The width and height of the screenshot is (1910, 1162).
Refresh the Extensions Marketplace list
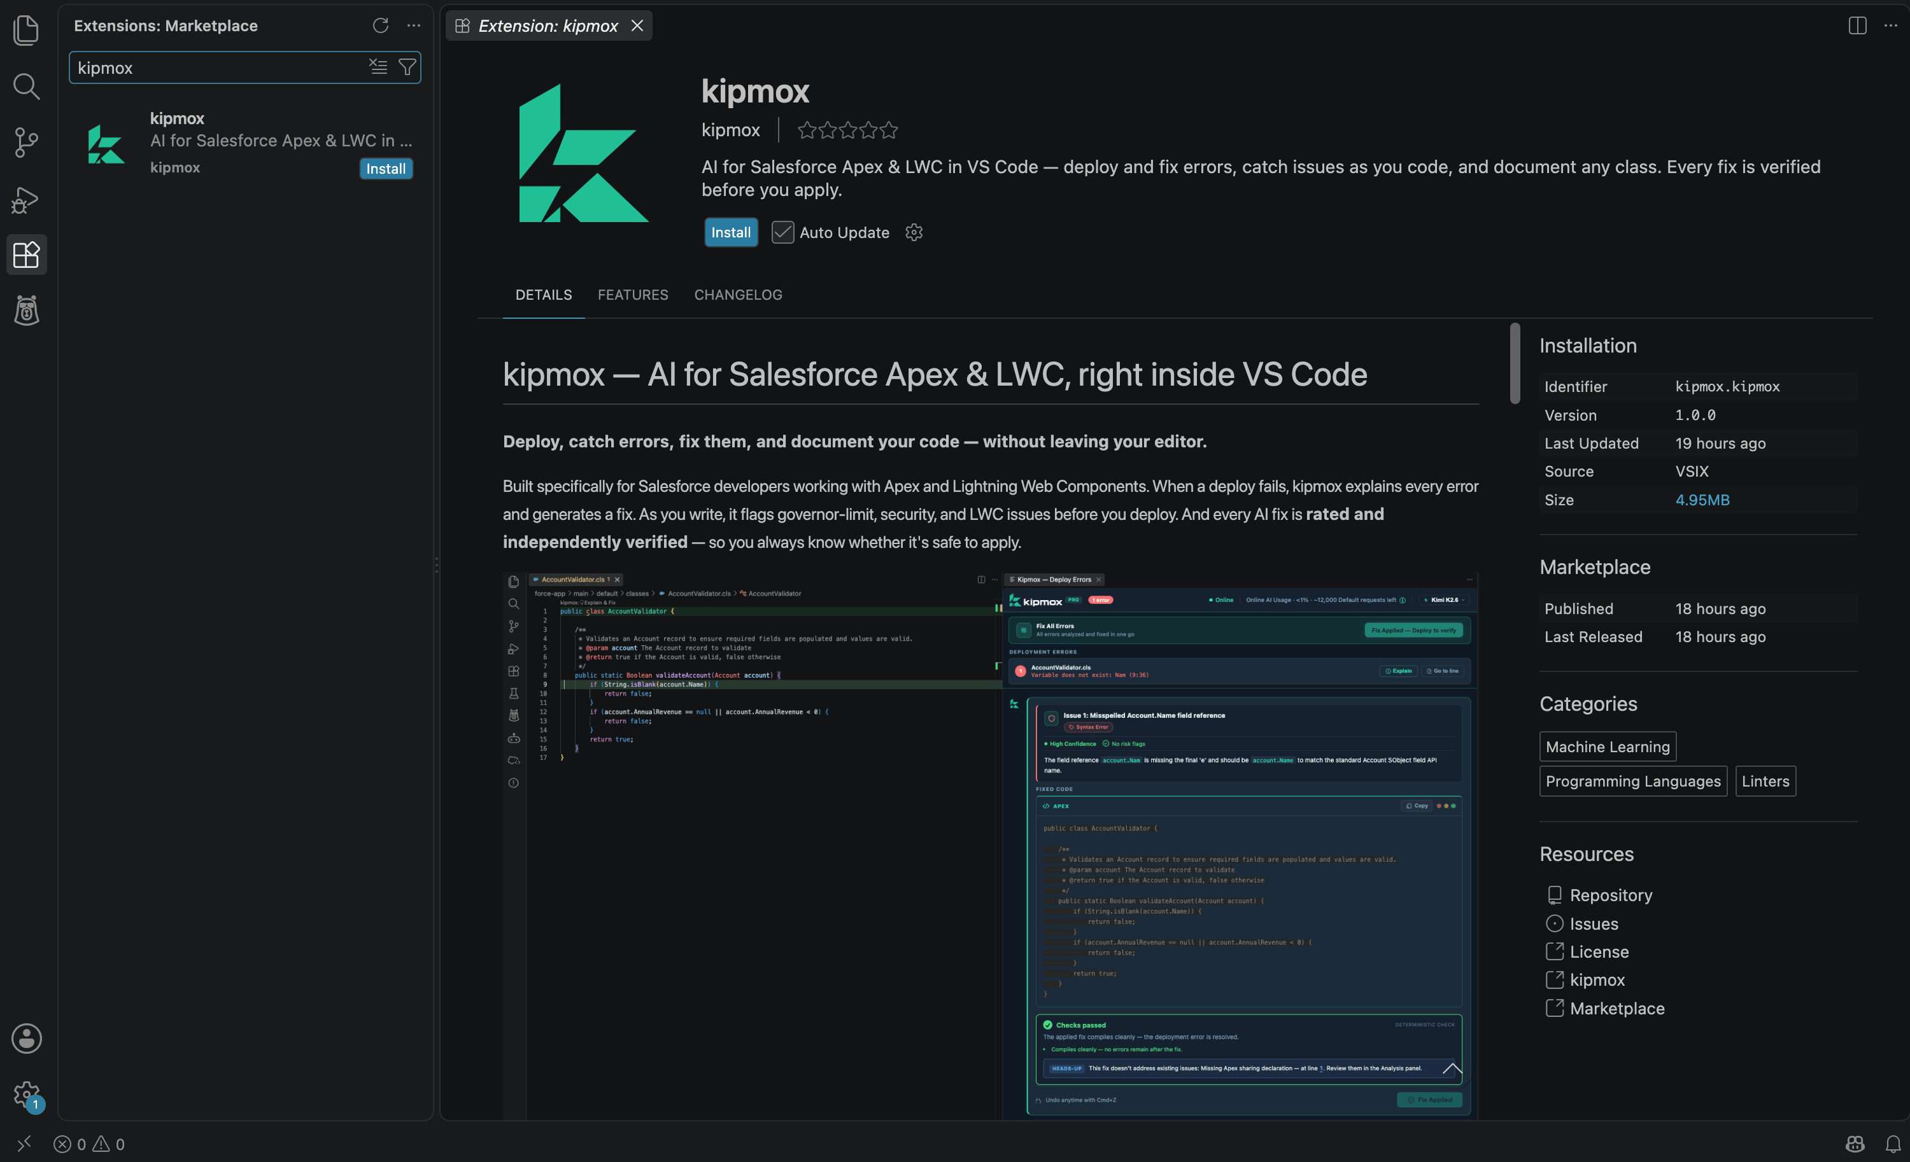click(x=380, y=25)
